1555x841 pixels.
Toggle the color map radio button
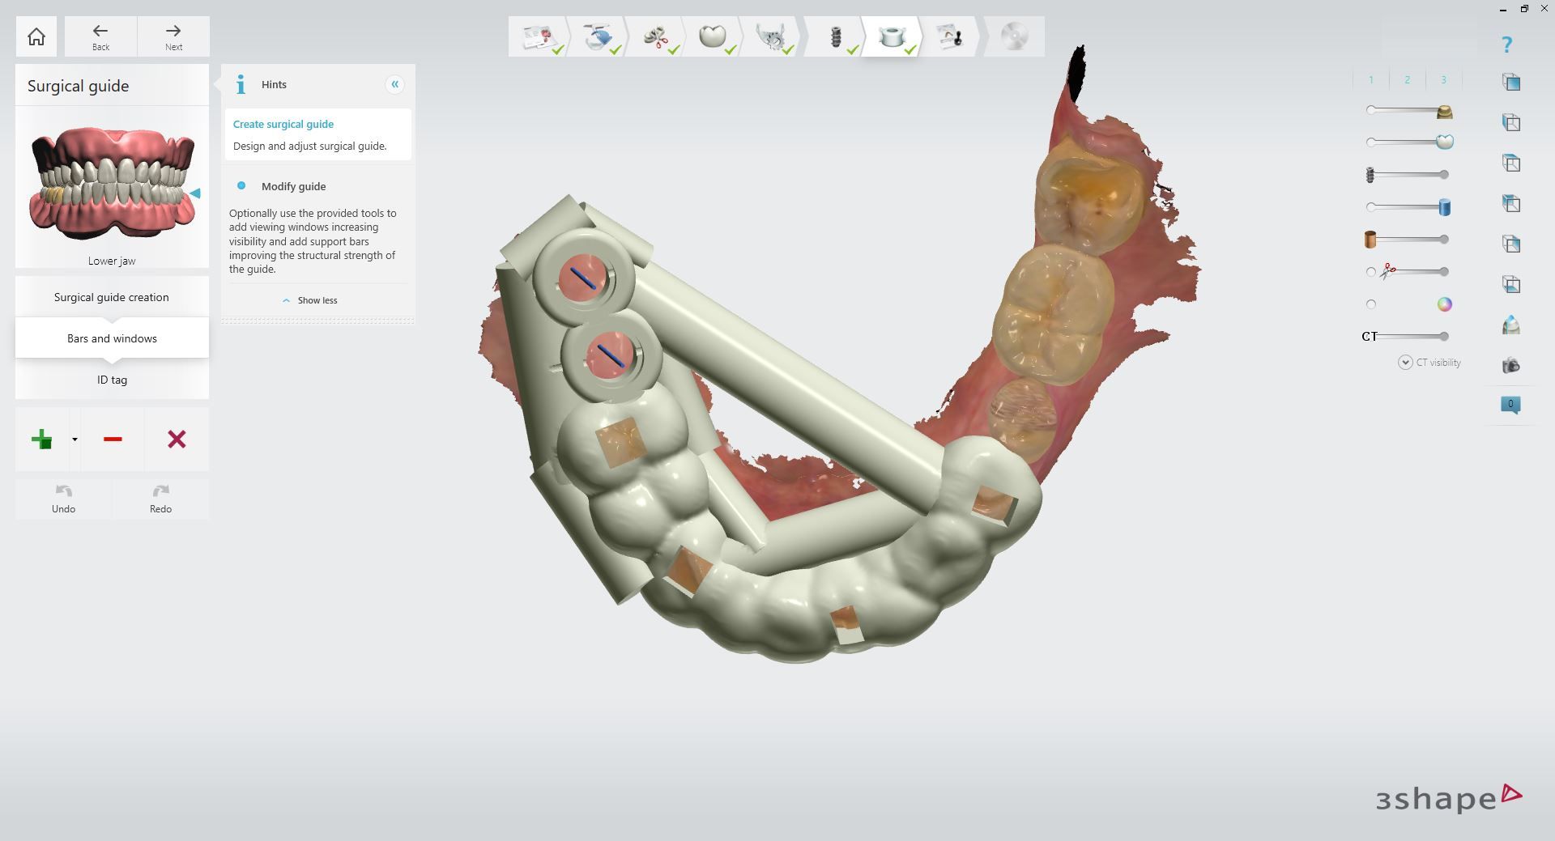(1371, 304)
